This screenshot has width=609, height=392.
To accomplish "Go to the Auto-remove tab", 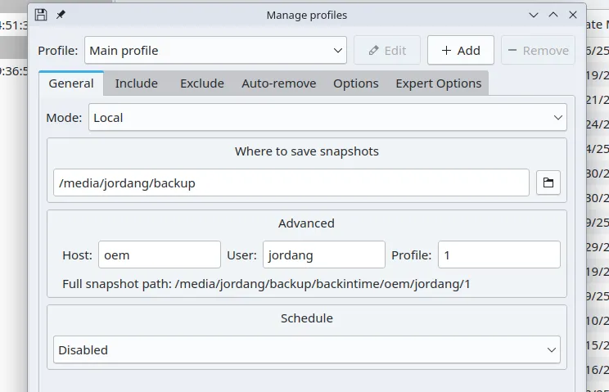I will point(278,83).
